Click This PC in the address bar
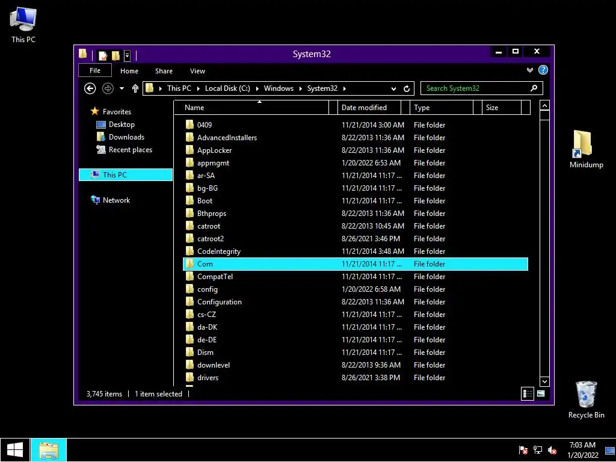616x462 pixels. 179,88
